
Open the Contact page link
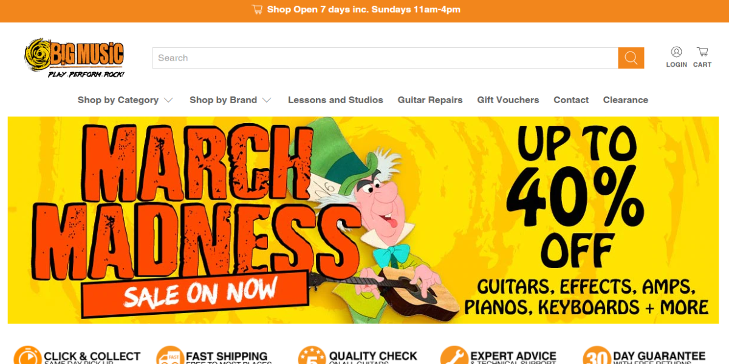point(571,100)
